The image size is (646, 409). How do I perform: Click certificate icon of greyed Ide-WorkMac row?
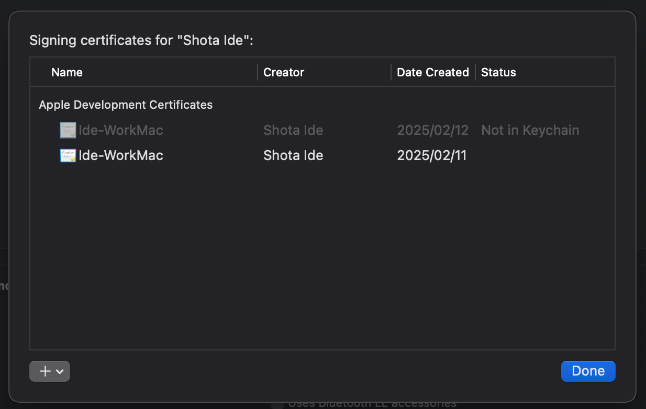coord(68,130)
